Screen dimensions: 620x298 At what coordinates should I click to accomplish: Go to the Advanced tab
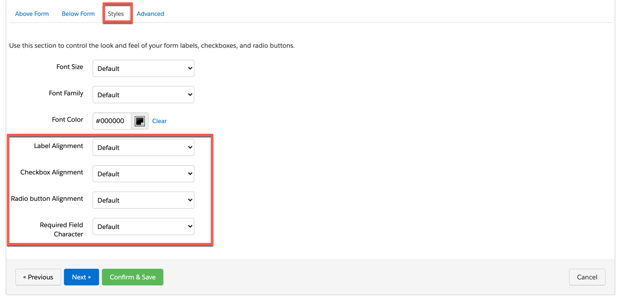pos(150,14)
